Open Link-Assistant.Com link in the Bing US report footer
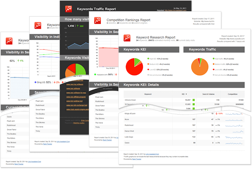This screenshot has width=252, height=169. pyautogui.click(x=63, y=141)
